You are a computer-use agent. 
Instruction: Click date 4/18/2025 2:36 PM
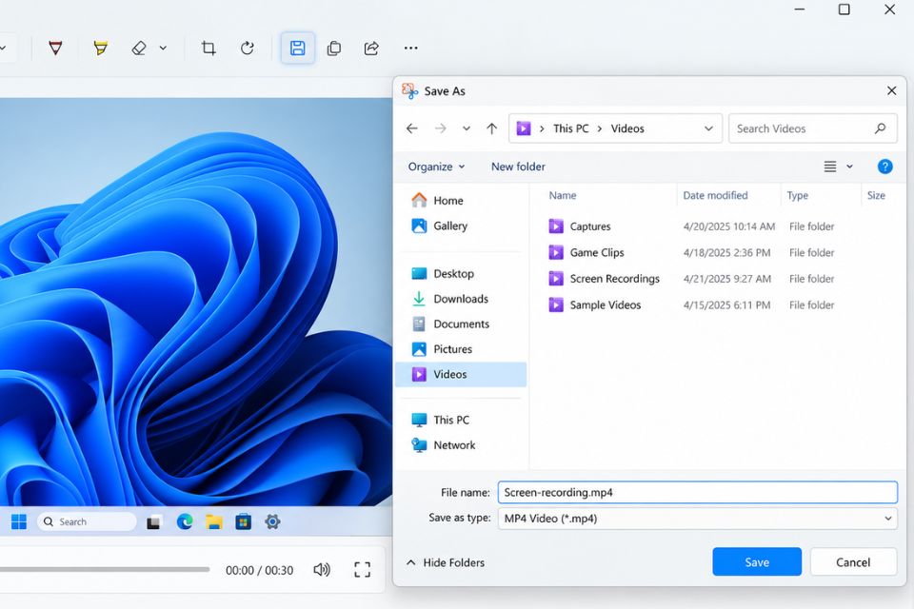pyautogui.click(x=726, y=252)
